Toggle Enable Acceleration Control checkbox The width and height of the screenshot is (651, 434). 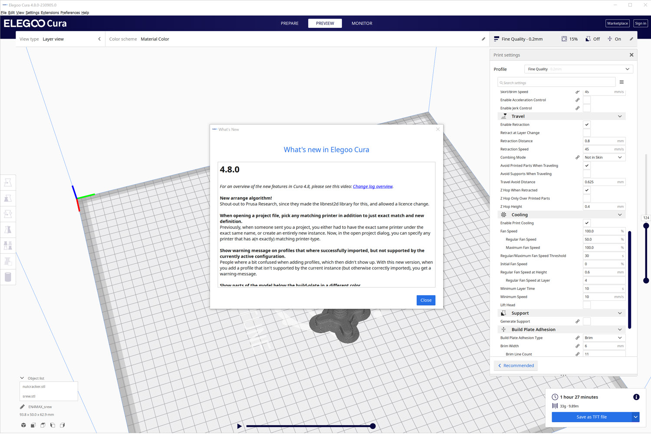pos(587,100)
